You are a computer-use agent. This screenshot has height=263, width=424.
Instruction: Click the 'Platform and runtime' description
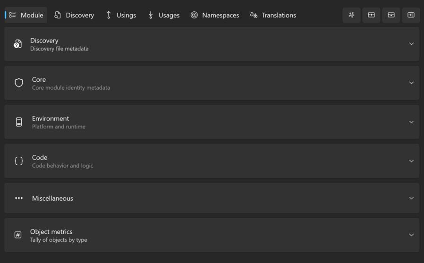tap(59, 127)
